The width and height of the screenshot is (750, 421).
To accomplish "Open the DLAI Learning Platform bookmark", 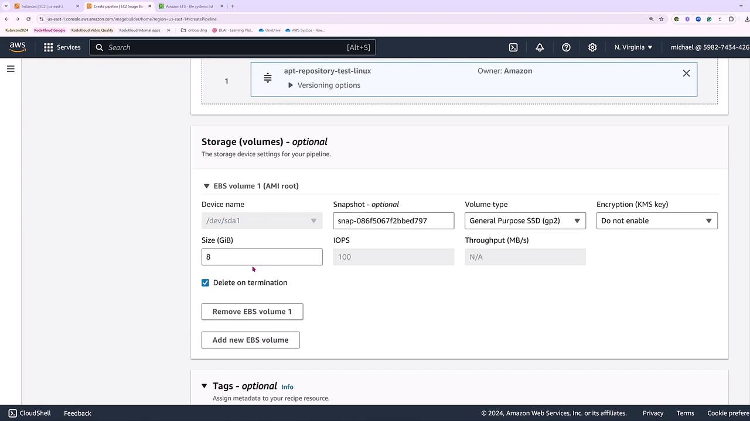I will [x=233, y=30].
